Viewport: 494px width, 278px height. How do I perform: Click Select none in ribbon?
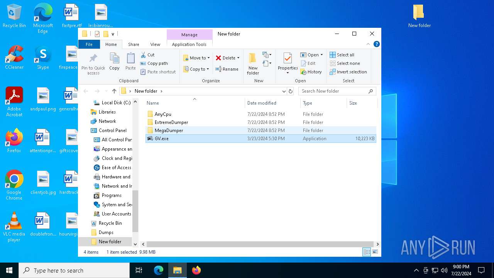click(345, 63)
